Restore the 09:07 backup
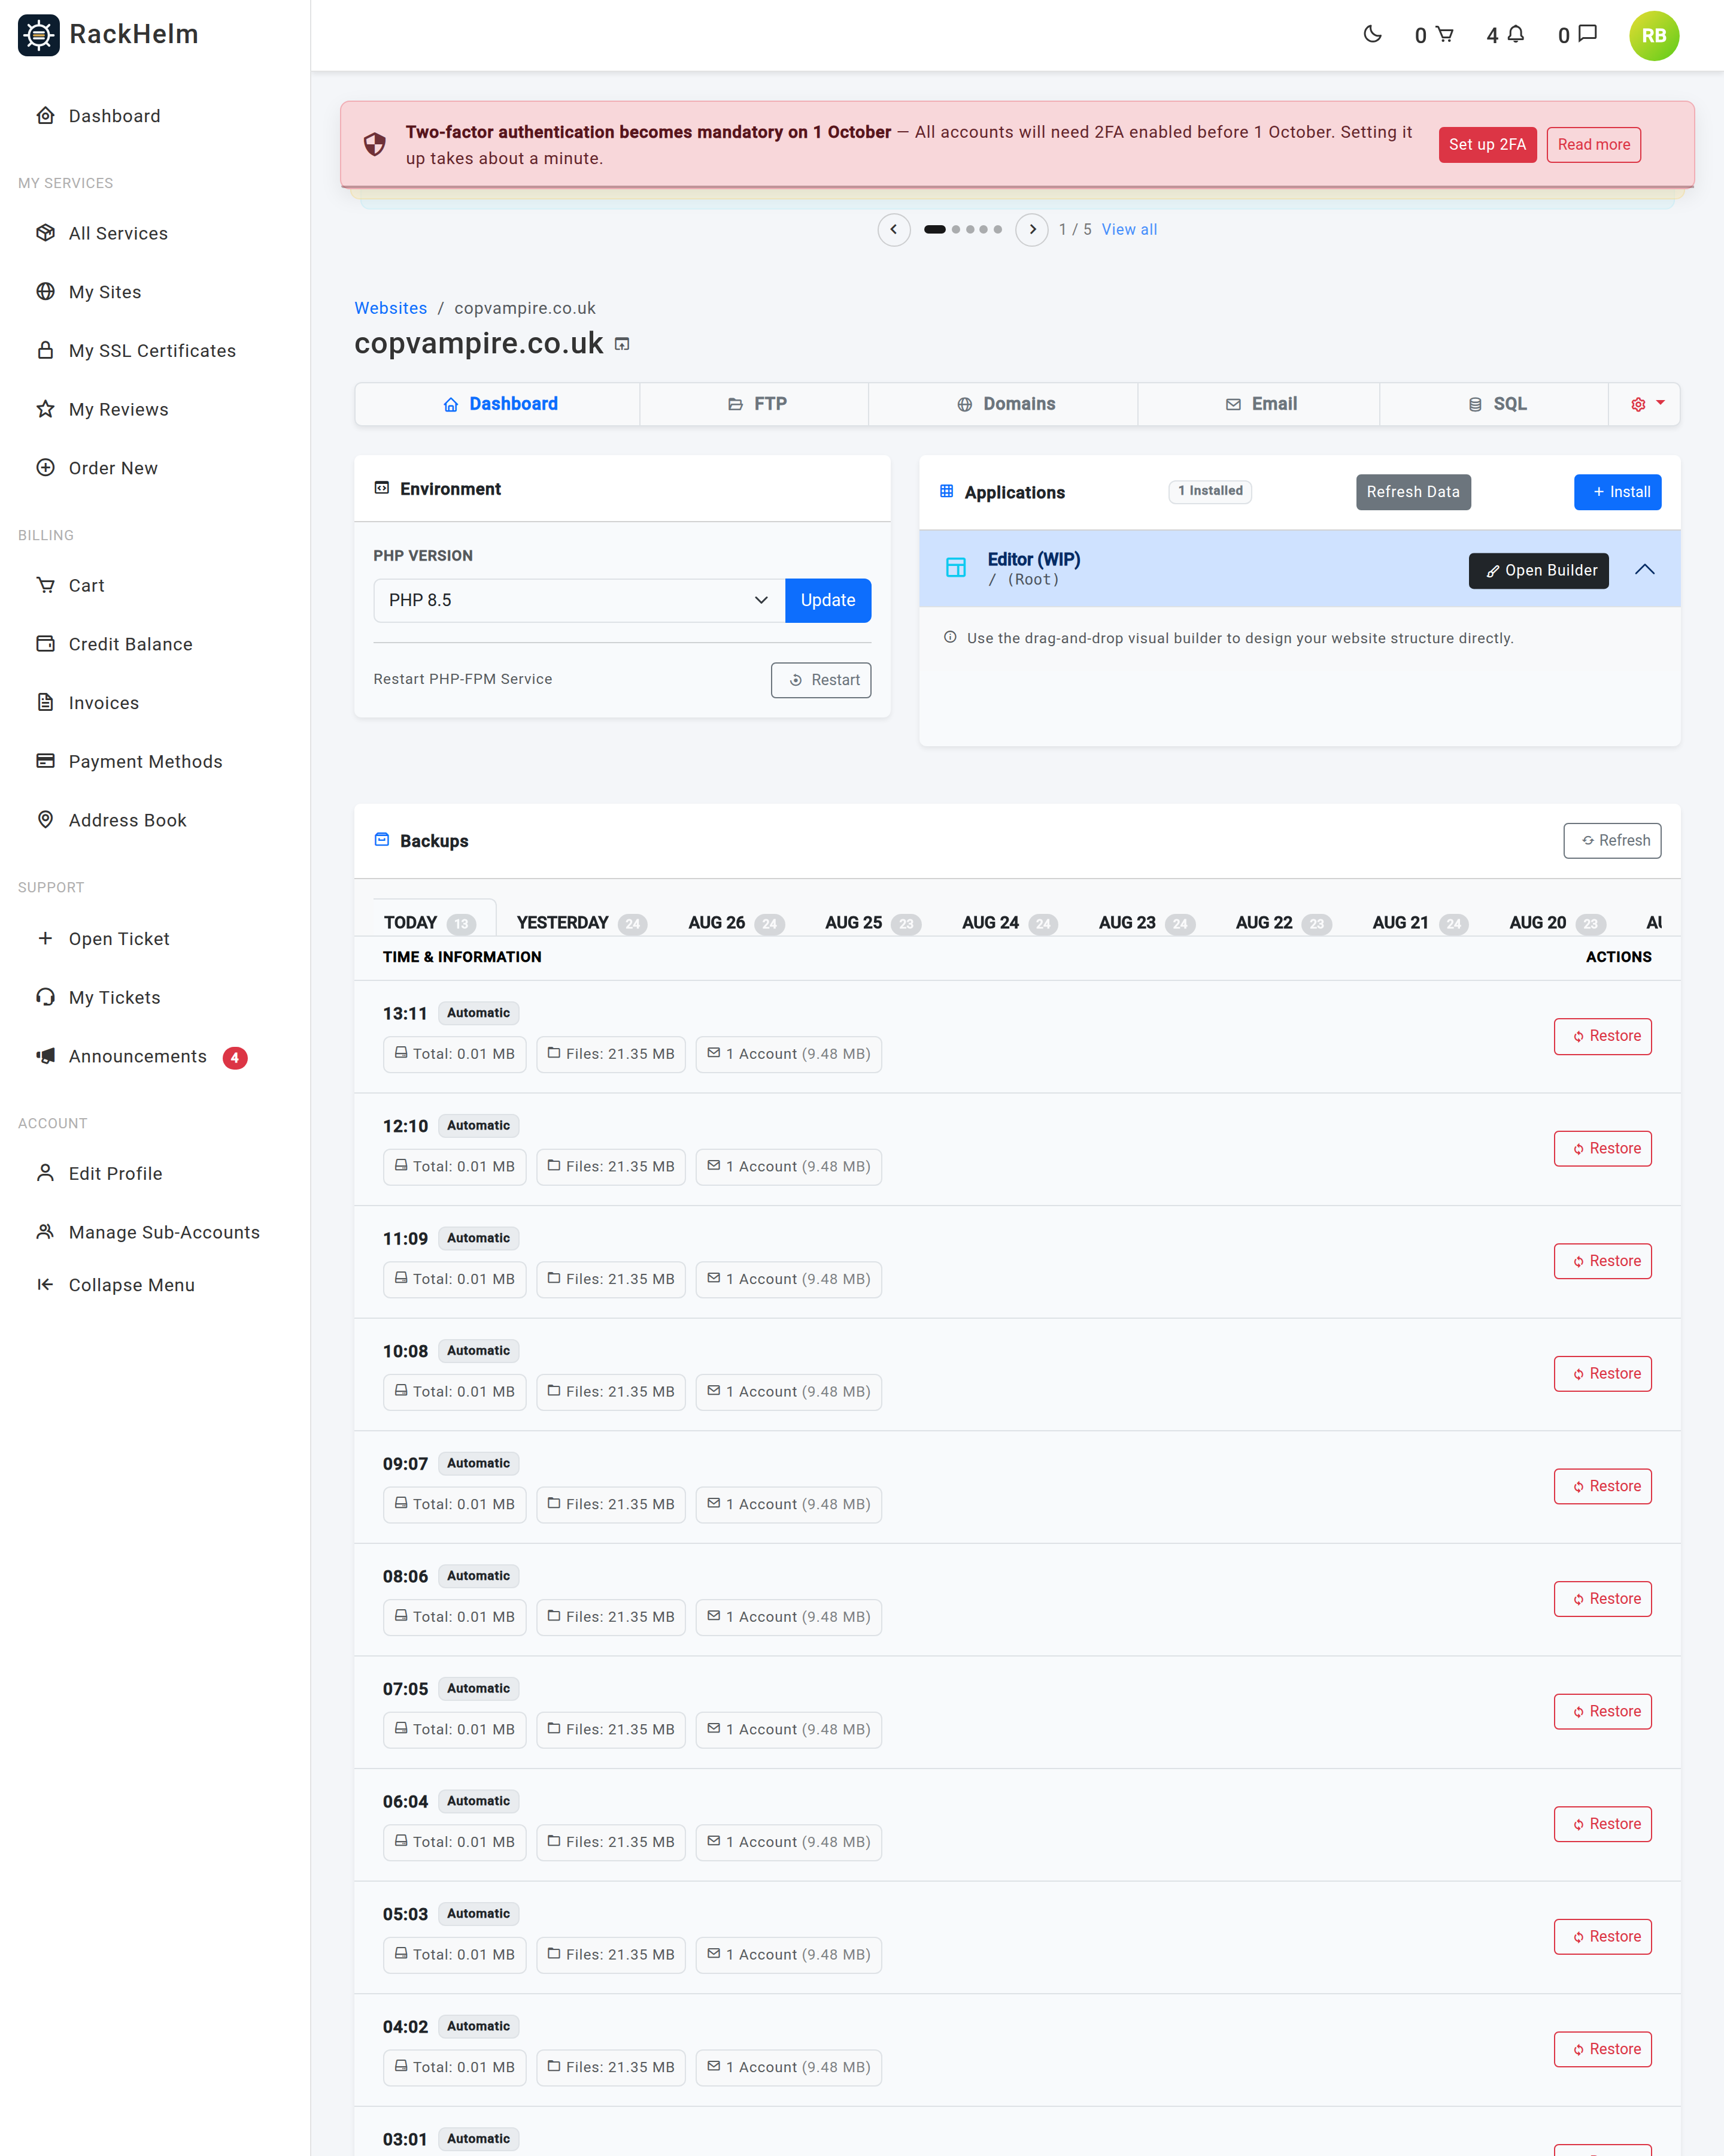 tap(1602, 1486)
